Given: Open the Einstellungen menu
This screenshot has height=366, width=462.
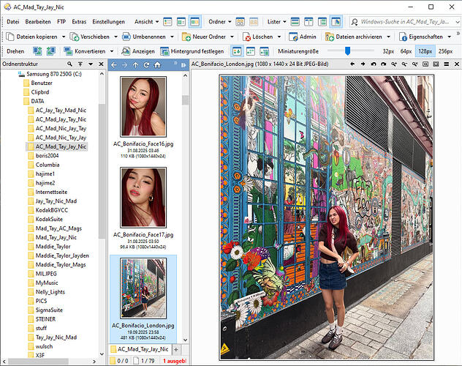Looking at the screenshot, I should [108, 22].
